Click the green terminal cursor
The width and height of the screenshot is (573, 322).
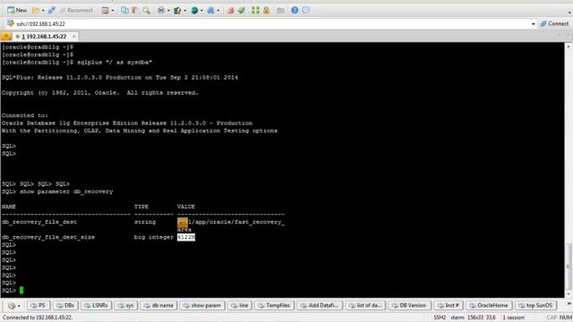[21, 290]
